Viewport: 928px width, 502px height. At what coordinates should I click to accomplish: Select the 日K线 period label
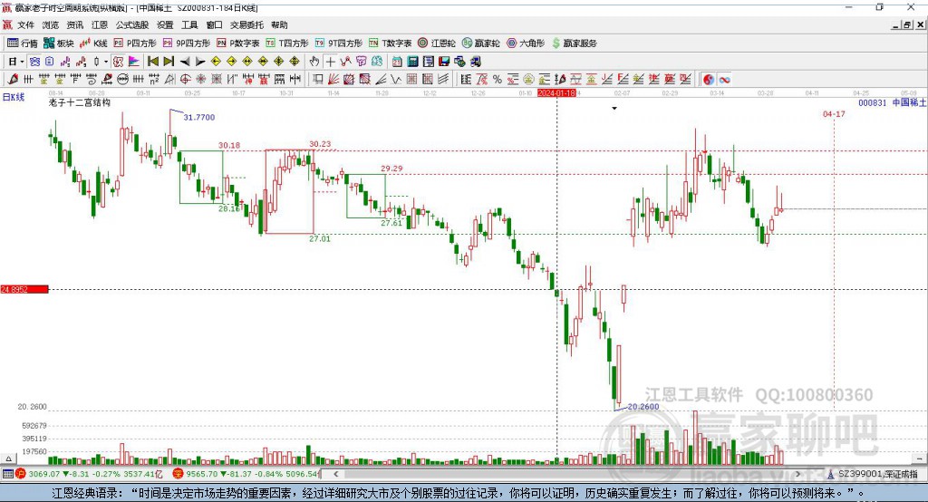point(14,97)
